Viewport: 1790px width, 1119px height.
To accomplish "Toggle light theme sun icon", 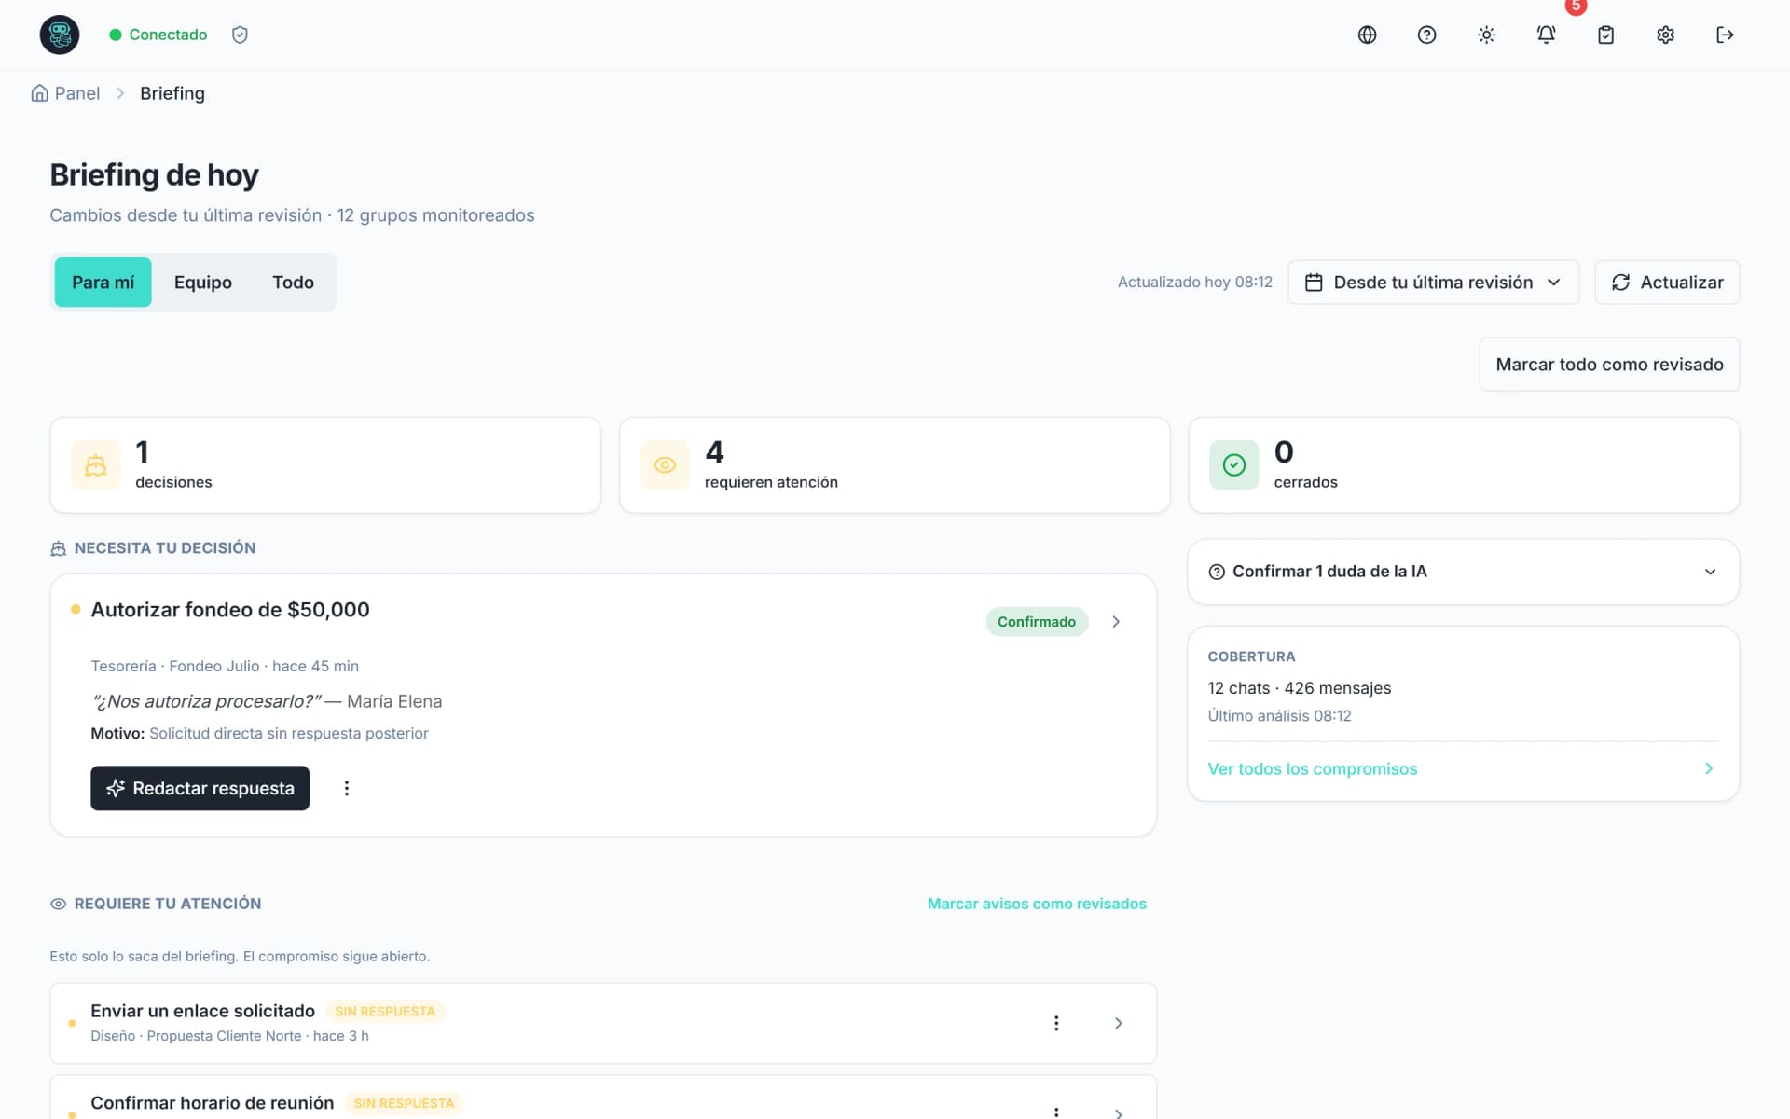I will pyautogui.click(x=1486, y=35).
